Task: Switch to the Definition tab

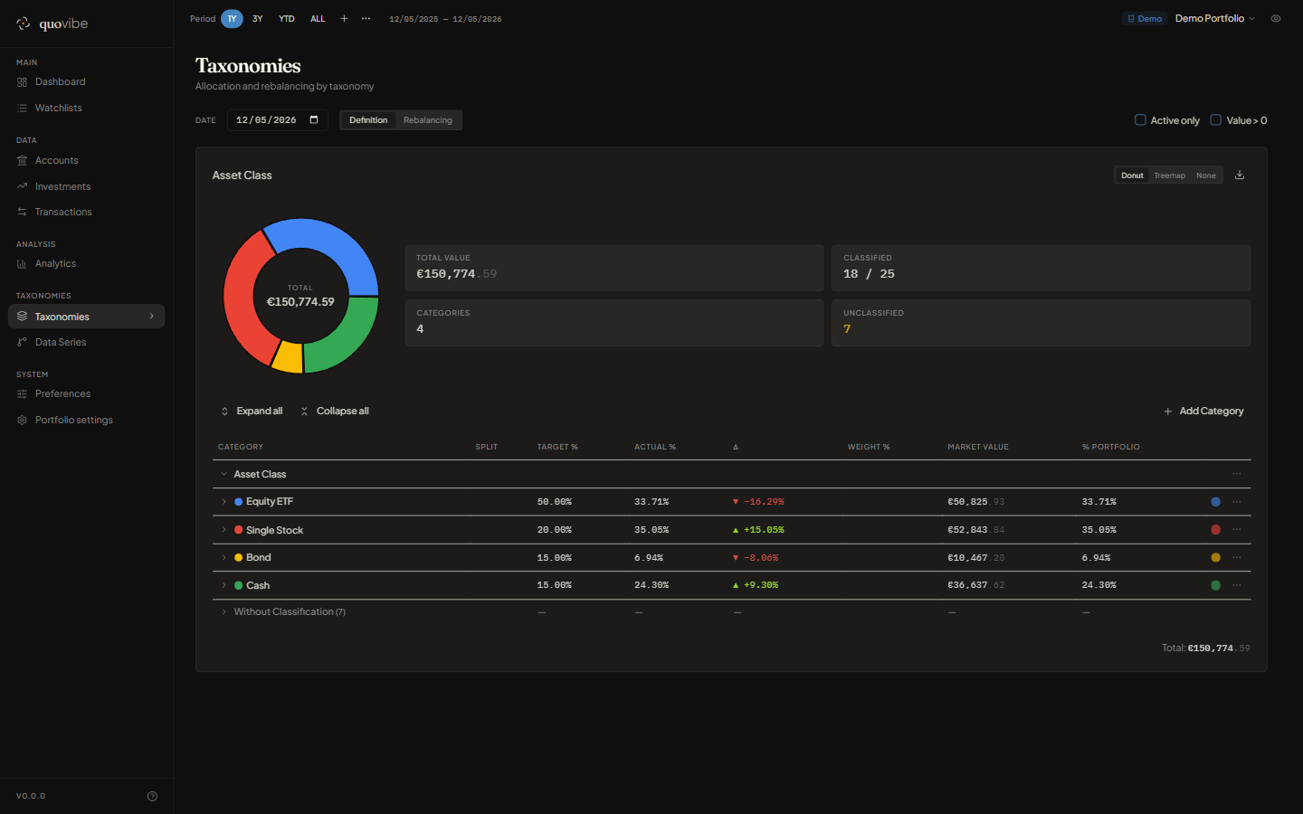Action: (368, 120)
